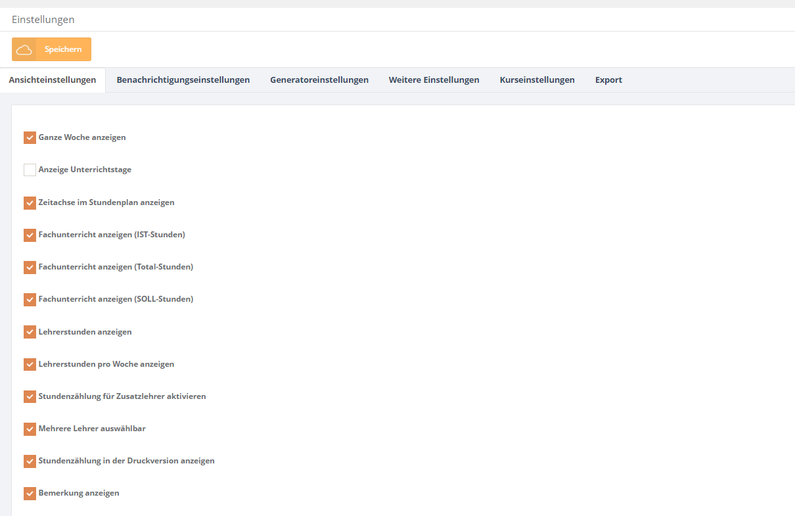Open the Benachrichtigungseinstellungen tab
This screenshot has width=795, height=516.
(183, 80)
